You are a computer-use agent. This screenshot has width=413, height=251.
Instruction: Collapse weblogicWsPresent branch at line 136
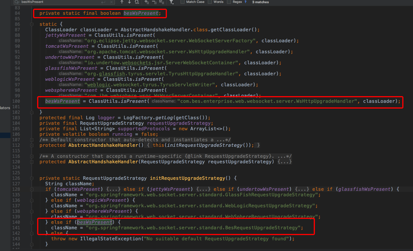pos(32,200)
